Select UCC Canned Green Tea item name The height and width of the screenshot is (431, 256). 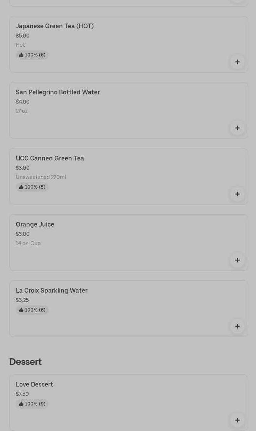pos(50,158)
